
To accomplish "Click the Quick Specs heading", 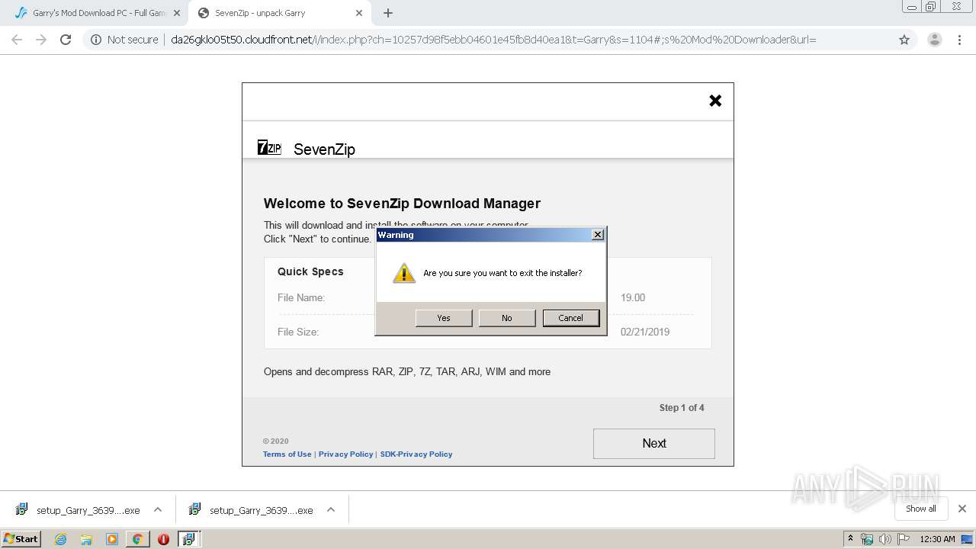I will click(310, 271).
